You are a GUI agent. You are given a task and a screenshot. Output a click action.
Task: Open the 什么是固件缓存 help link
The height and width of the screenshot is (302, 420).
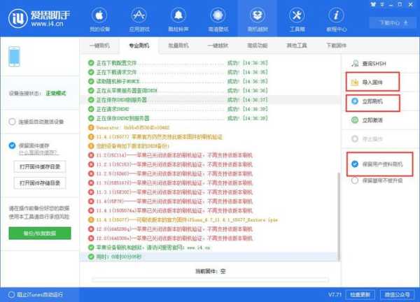click(38, 152)
